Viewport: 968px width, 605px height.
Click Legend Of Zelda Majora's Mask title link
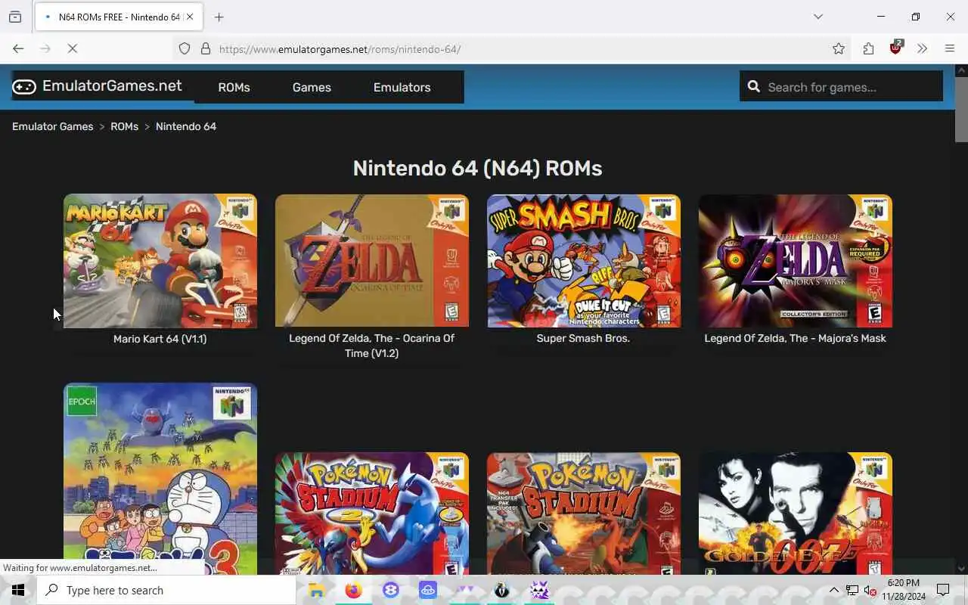pyautogui.click(x=795, y=338)
